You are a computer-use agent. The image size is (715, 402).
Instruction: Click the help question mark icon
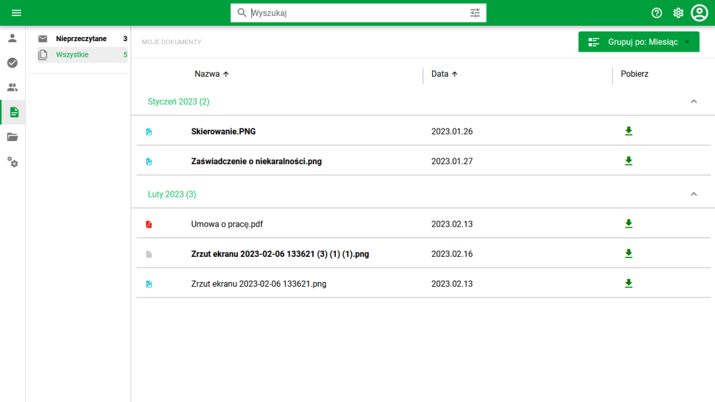(656, 13)
